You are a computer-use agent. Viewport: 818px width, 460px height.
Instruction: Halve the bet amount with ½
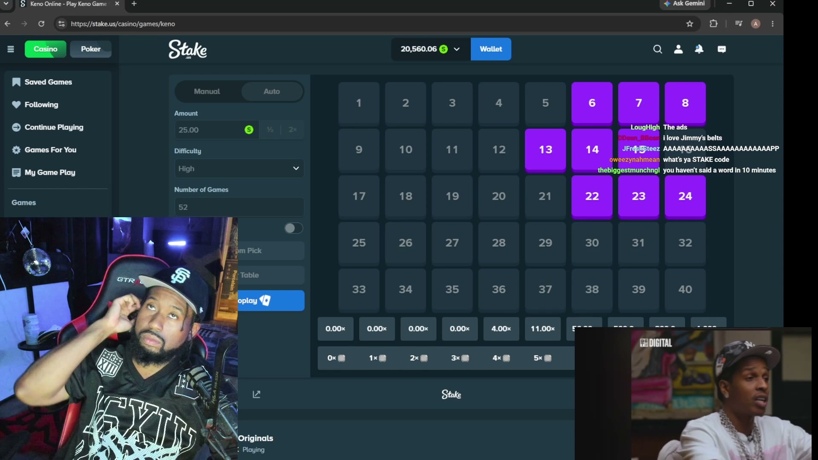click(270, 130)
